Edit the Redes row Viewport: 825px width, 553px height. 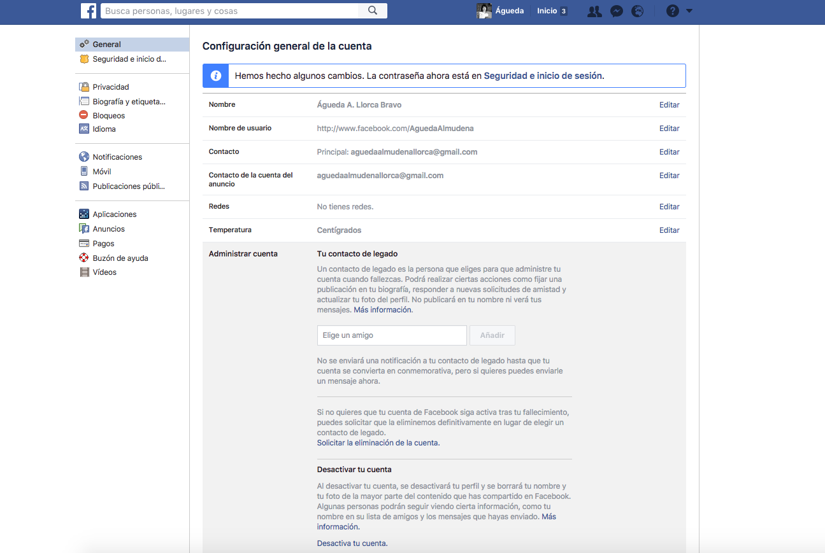pos(669,207)
